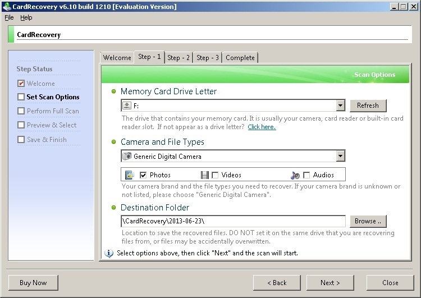
Task: Click the Browse .. button
Action: point(368,221)
